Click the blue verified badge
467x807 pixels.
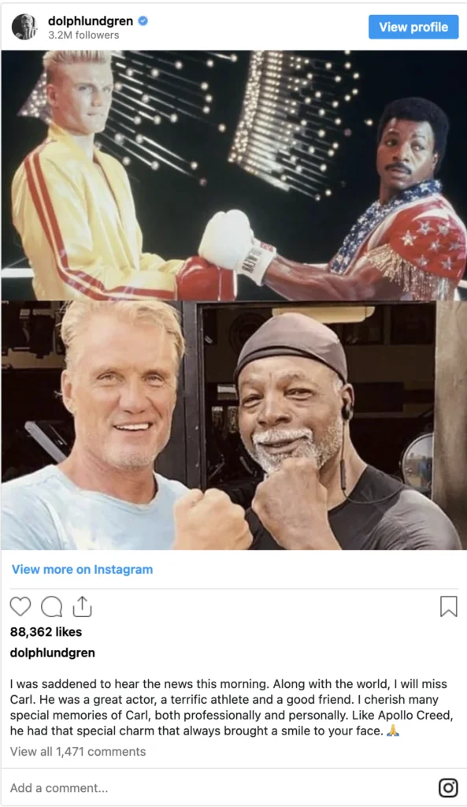click(143, 21)
